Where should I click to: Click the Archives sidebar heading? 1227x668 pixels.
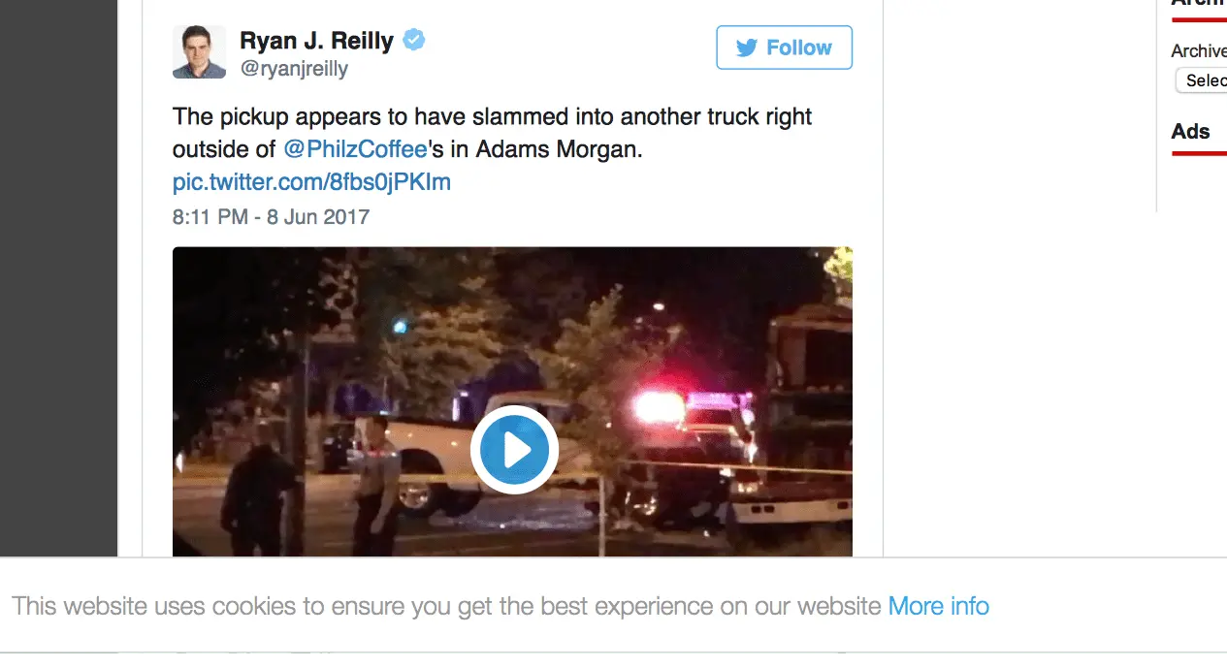(x=1199, y=3)
